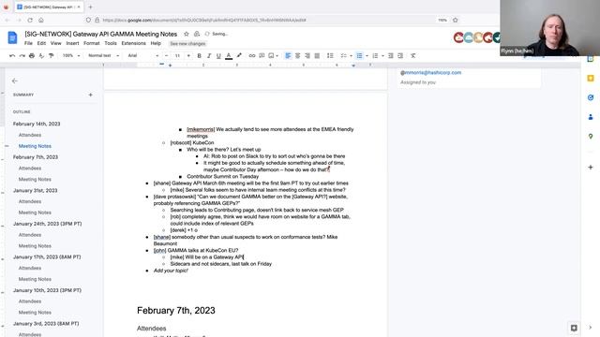Open the Normal text style dropdown
Image resolution: width=600 pixels, height=337 pixels.
(x=103, y=56)
